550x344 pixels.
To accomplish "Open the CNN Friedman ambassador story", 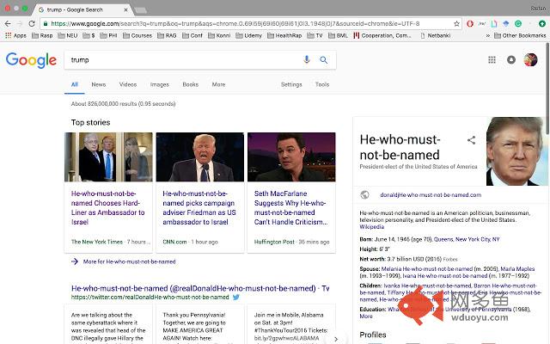I will 199,207.
